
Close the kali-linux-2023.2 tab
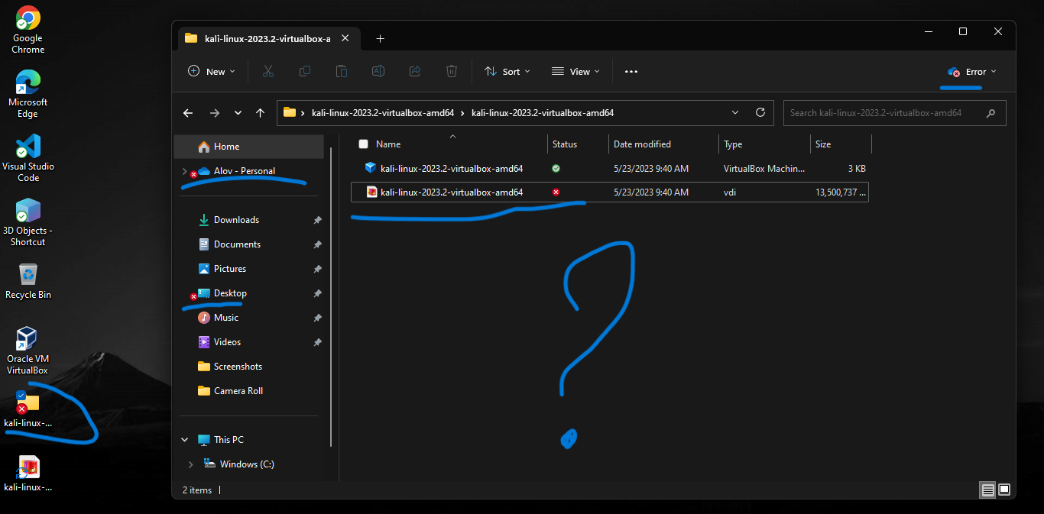[345, 38]
